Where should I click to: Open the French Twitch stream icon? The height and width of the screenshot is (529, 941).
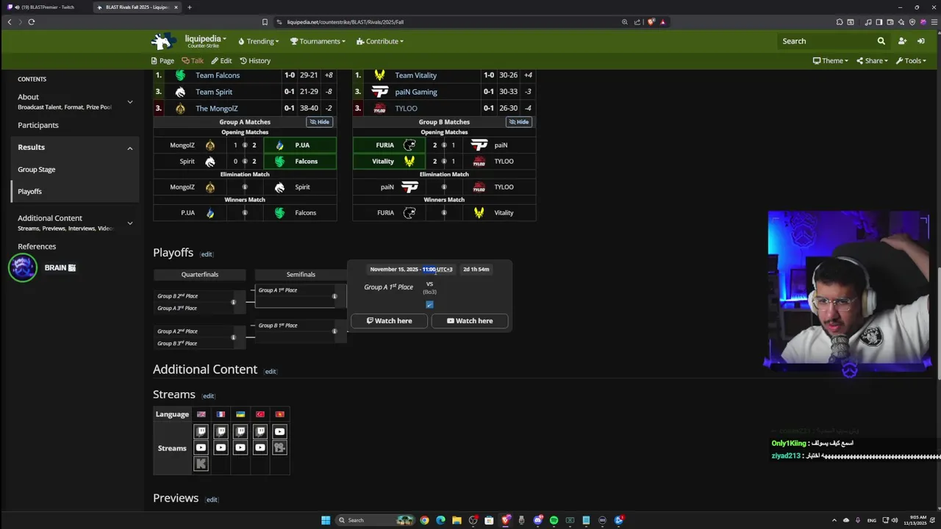click(221, 431)
